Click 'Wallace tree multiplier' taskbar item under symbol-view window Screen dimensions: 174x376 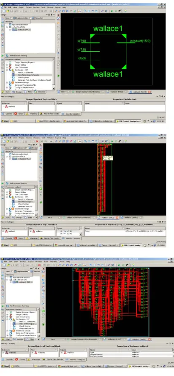(x=102, y=121)
